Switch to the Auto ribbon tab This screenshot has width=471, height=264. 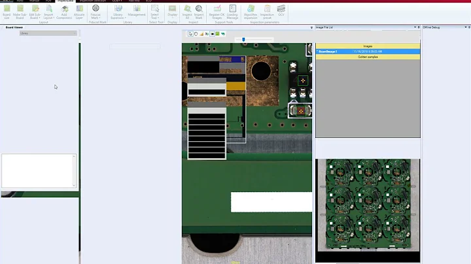point(20,1)
